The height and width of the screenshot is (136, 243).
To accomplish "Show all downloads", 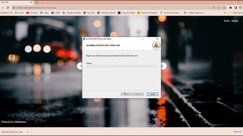I will point(237,132).
